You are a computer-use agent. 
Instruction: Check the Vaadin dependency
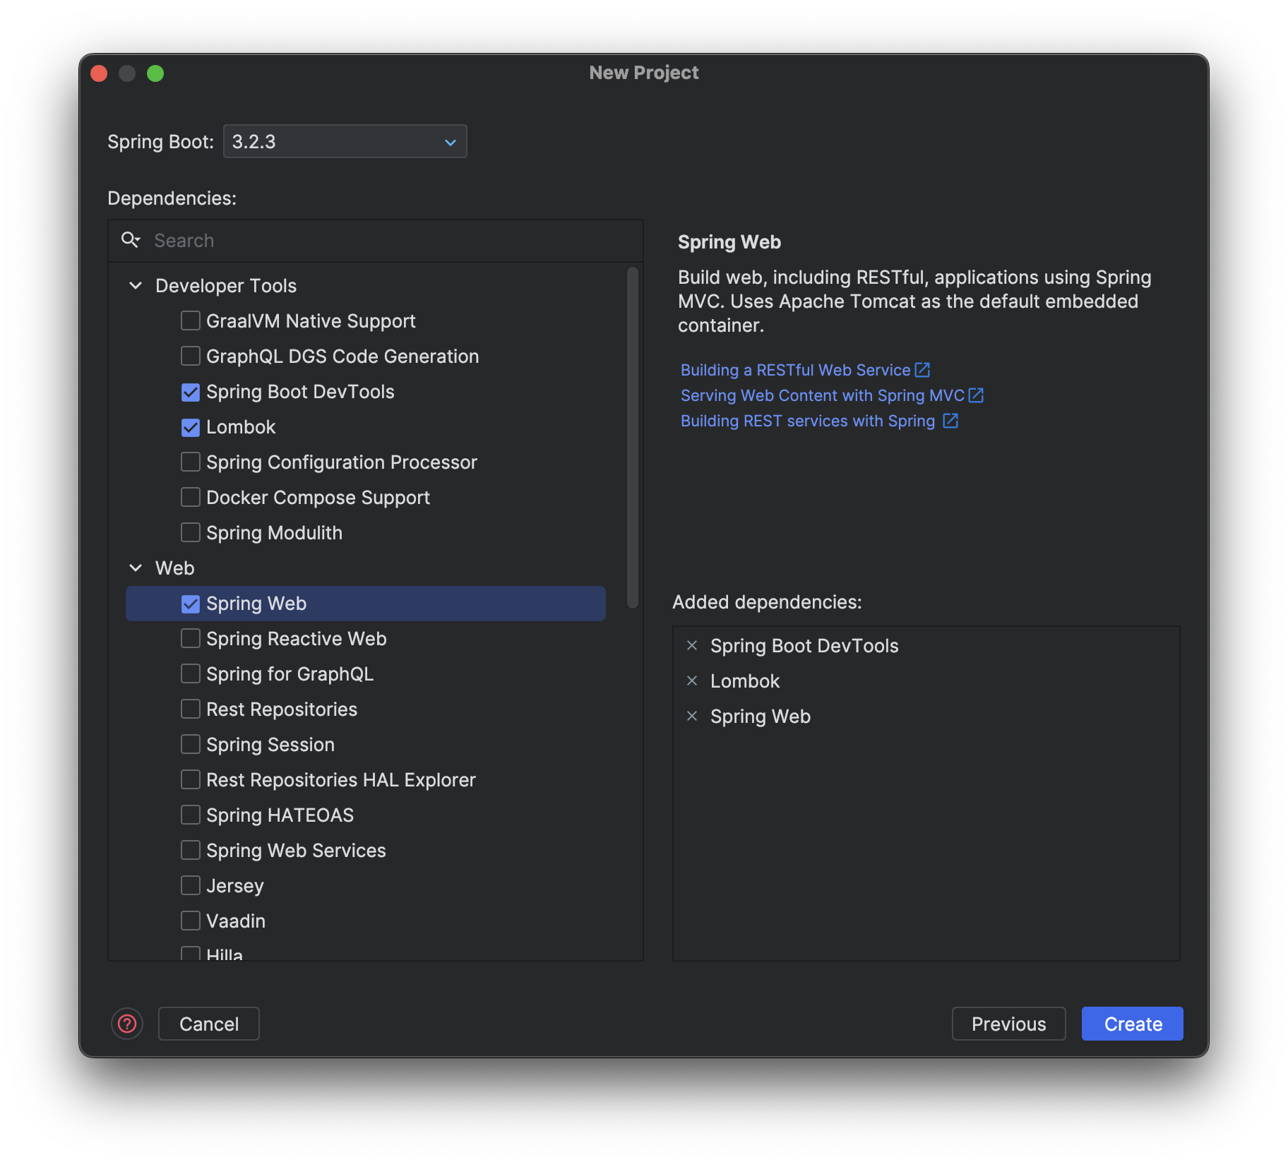pyautogui.click(x=191, y=921)
